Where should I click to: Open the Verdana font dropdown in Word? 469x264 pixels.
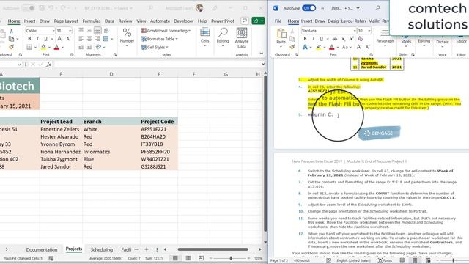point(355,31)
